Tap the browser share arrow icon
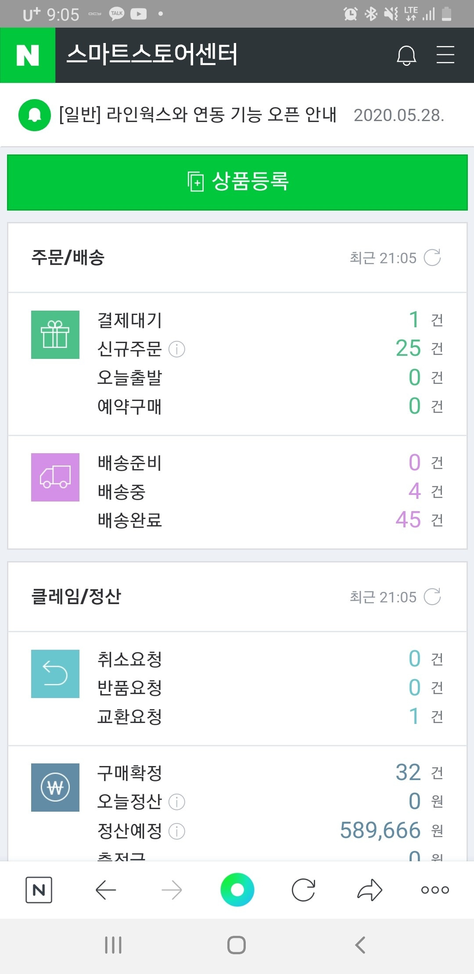 [370, 890]
